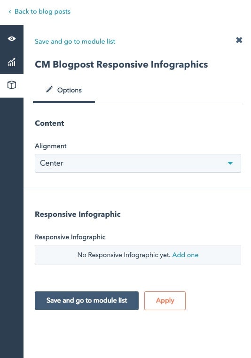The height and width of the screenshot is (358, 251).
Task: Go back to blog posts
Action: pos(42,11)
